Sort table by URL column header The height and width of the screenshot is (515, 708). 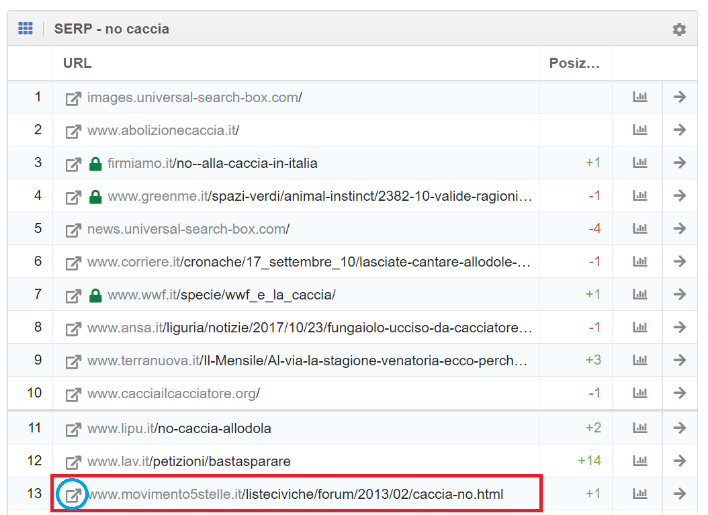77,64
